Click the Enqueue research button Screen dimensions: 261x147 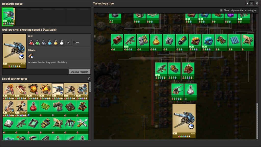click(x=80, y=72)
